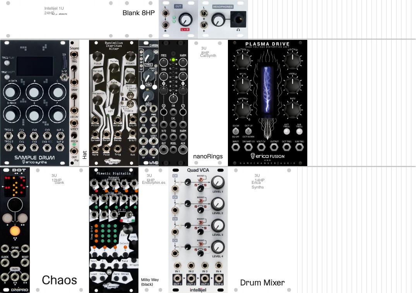This screenshot has width=416, height=293.
Task: Click the LP output jack on C4RBN
Action: [x=144, y=152]
